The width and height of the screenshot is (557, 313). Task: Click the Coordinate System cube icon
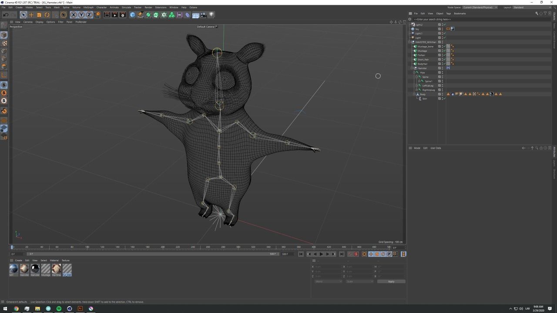pos(97,15)
